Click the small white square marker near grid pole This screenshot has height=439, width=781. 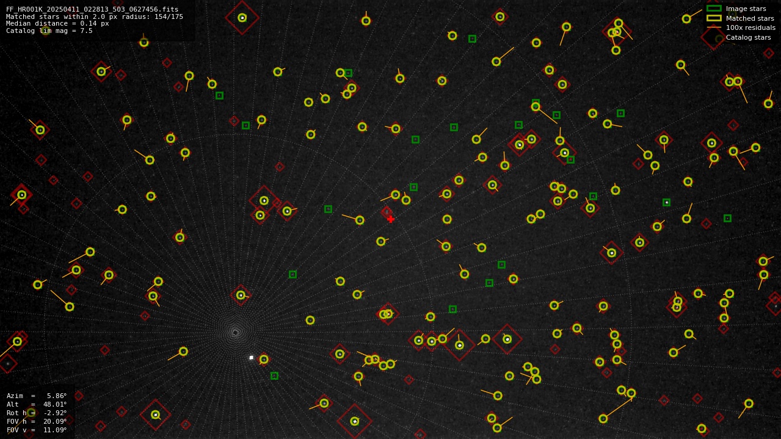point(251,358)
